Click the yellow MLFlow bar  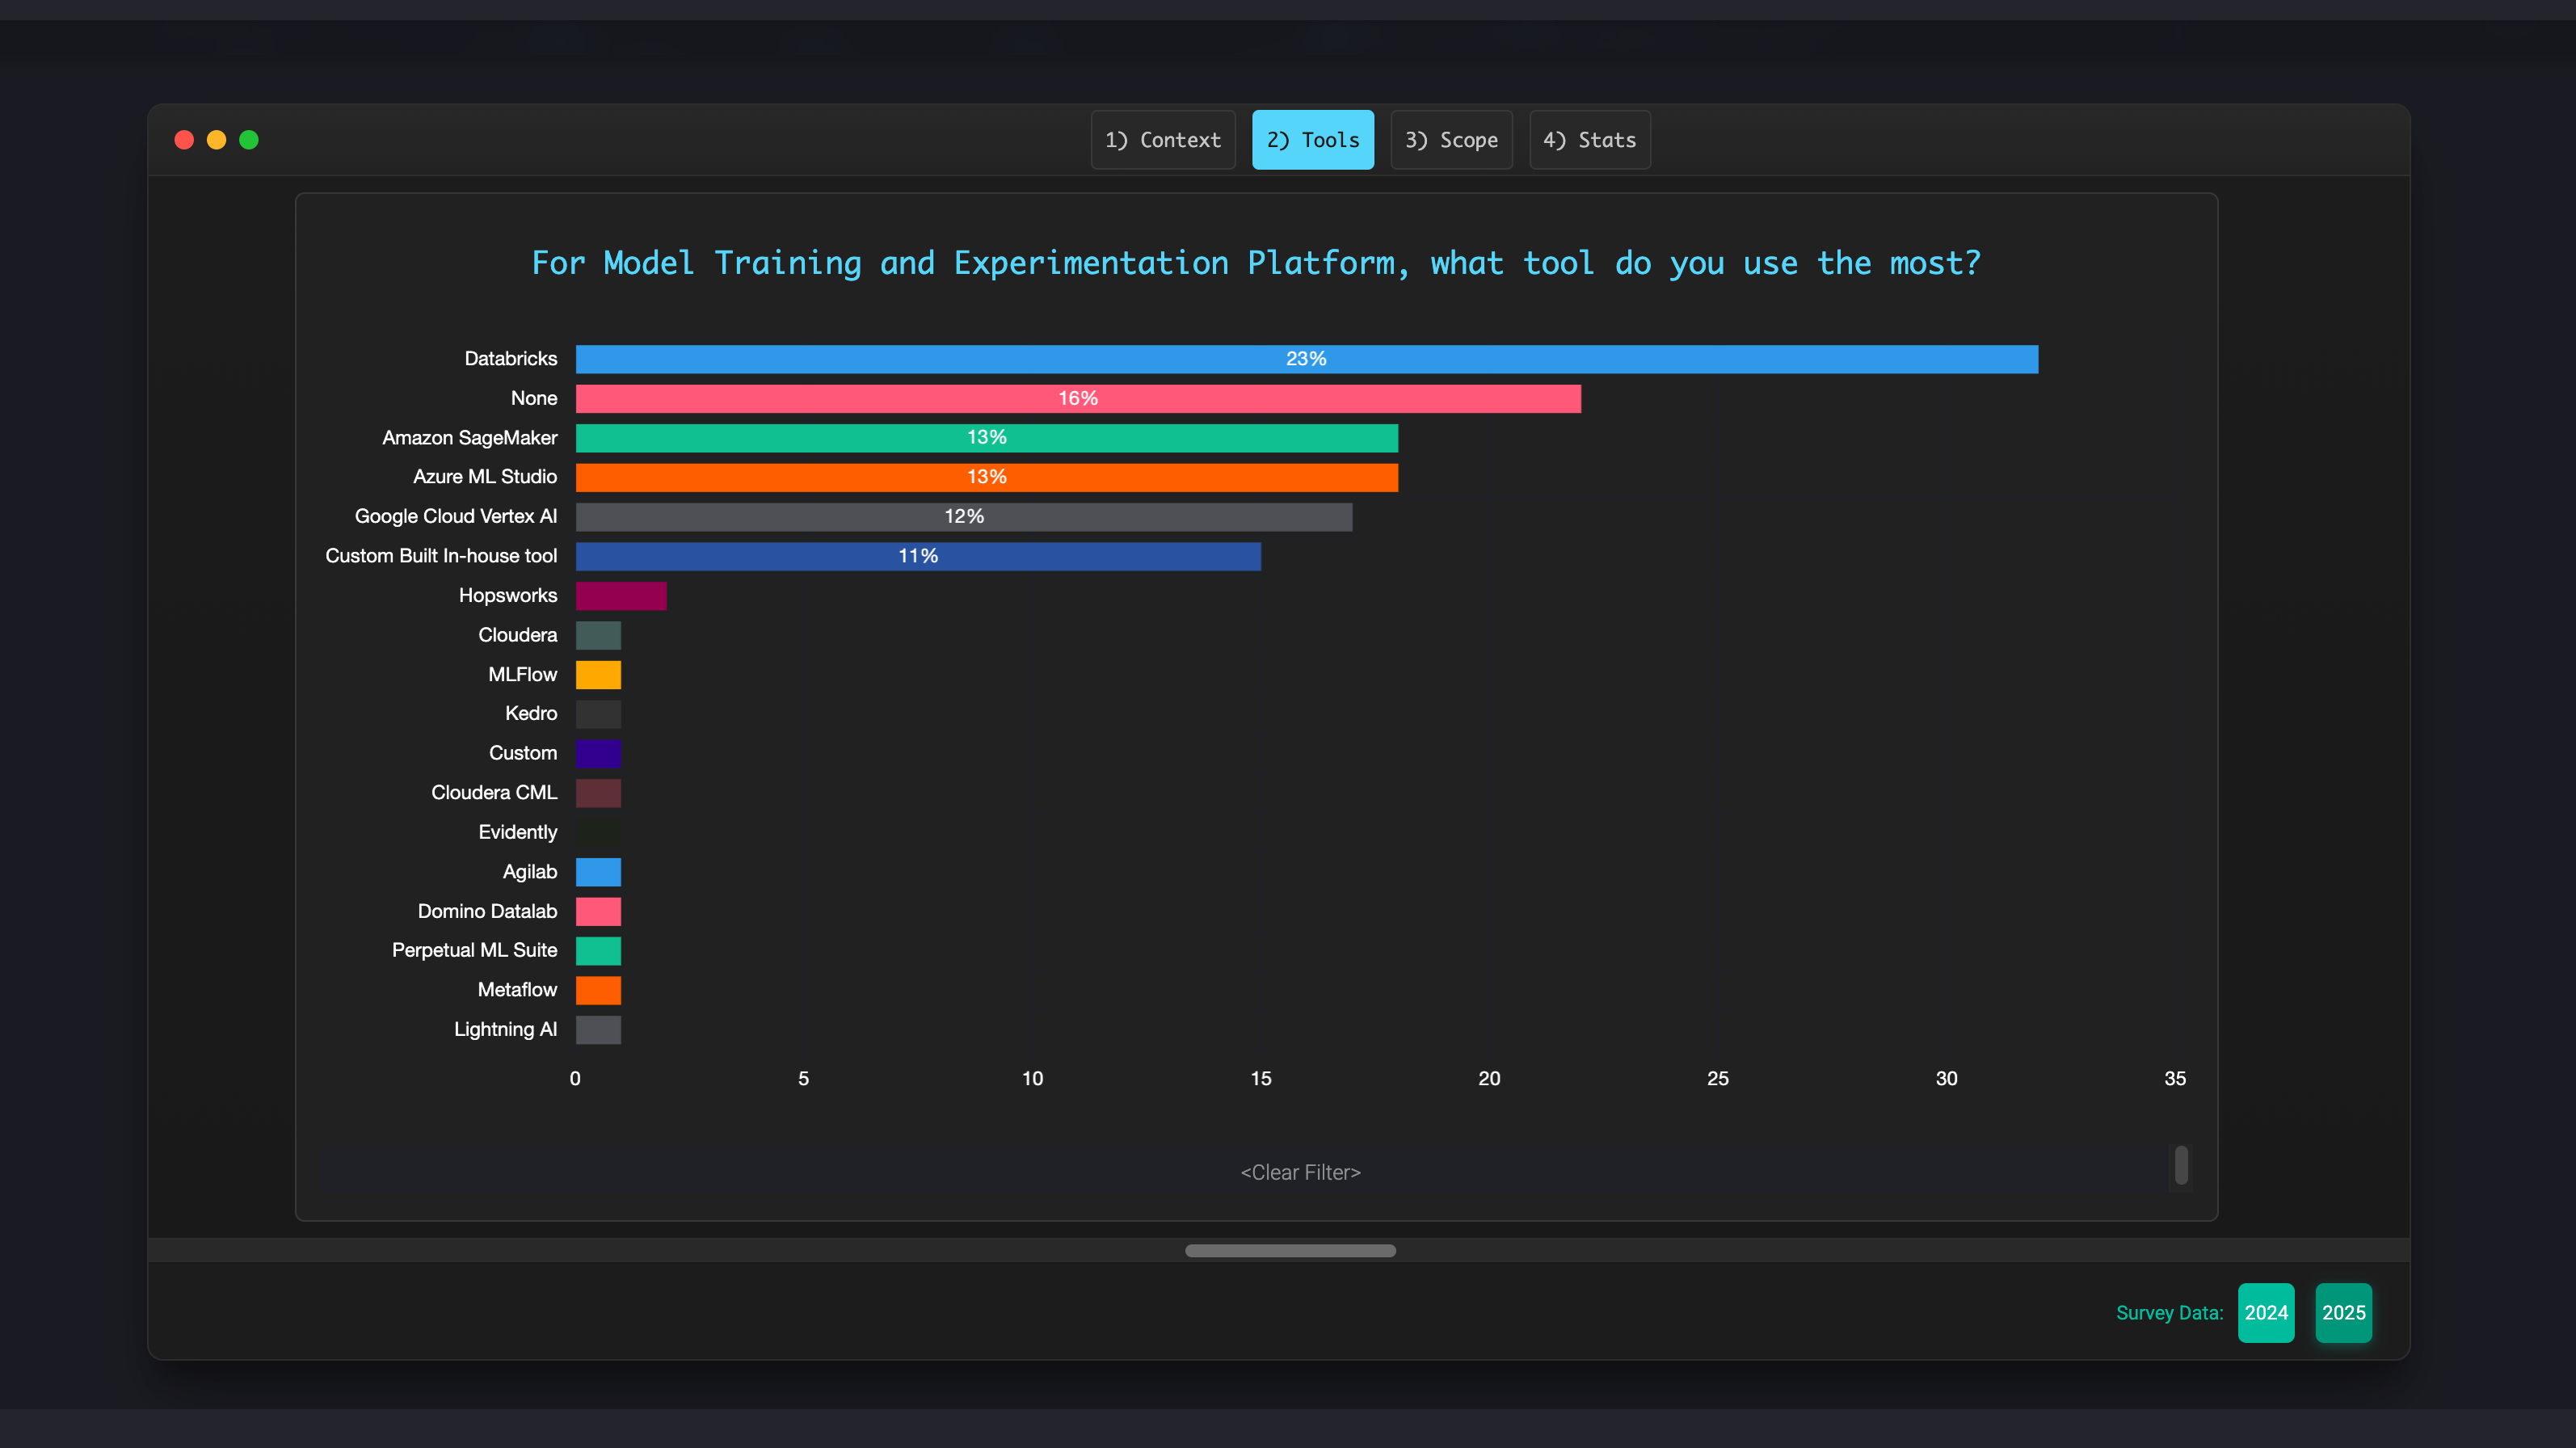coord(598,675)
